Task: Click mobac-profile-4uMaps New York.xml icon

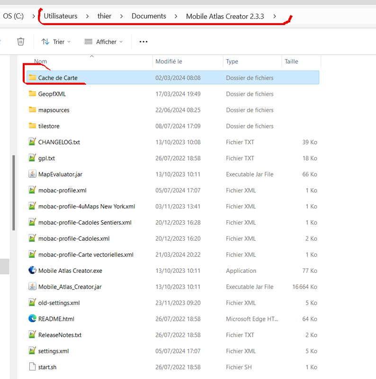Action: pyautogui.click(x=32, y=206)
